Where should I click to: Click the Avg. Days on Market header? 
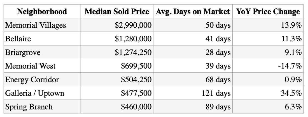193,11
